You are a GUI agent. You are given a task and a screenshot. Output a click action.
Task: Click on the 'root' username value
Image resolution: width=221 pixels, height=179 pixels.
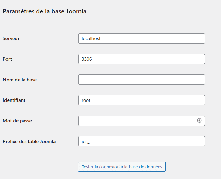(x=86, y=100)
